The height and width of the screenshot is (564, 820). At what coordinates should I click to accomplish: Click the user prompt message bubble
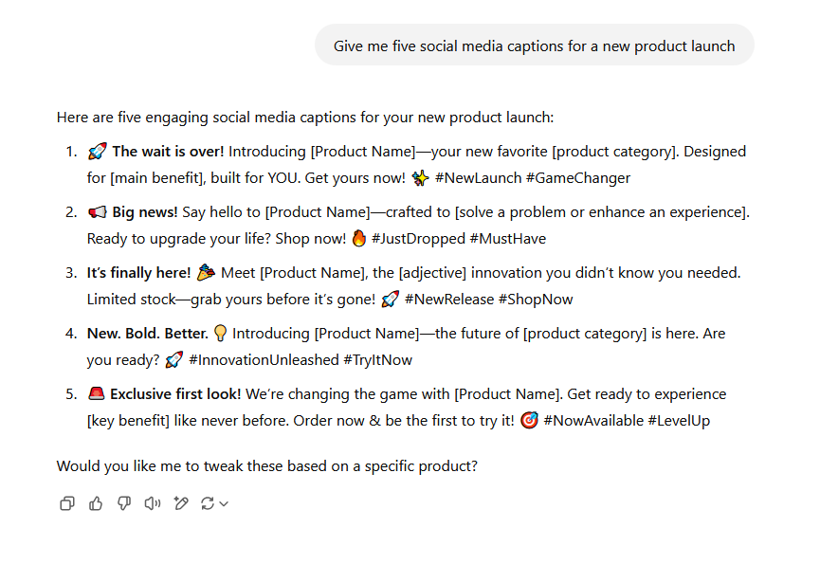pyautogui.click(x=534, y=45)
